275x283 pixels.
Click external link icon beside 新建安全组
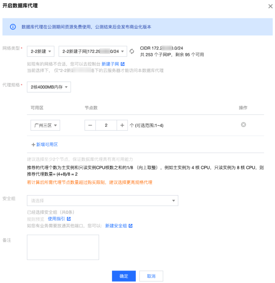pos(130,226)
